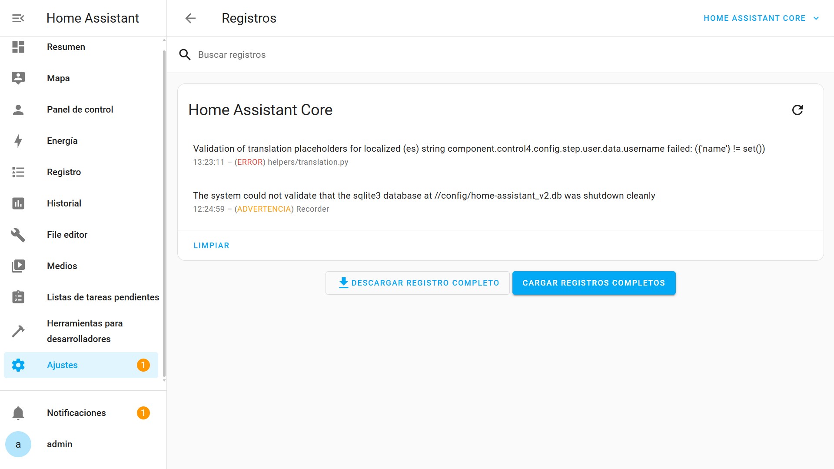This screenshot has height=469, width=834.
Task: Expand the Home Assistant Core log provider dropdown
Action: coord(761,18)
